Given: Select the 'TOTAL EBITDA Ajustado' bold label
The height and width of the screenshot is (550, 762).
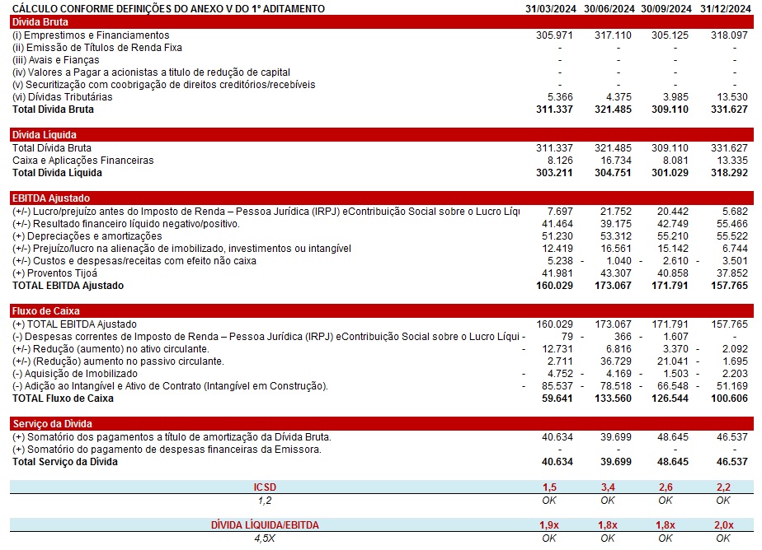Looking at the screenshot, I should click(x=68, y=286).
